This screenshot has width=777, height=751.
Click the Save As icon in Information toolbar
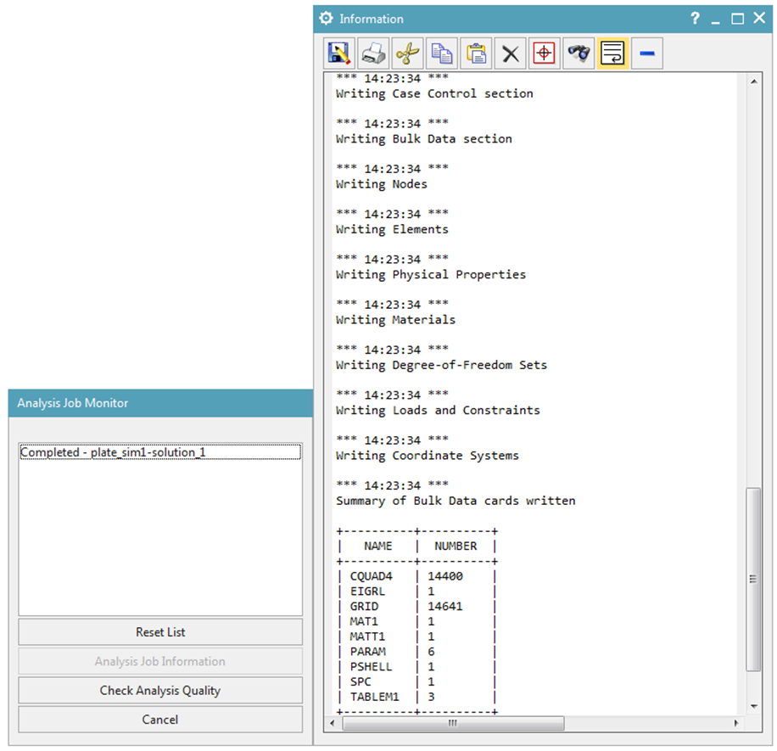(x=338, y=53)
